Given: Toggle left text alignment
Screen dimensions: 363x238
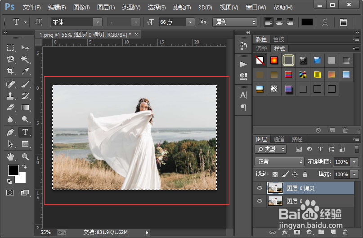Looking at the screenshot, I should (269, 22).
